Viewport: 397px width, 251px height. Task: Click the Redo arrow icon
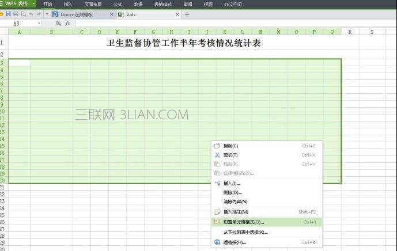39,14
